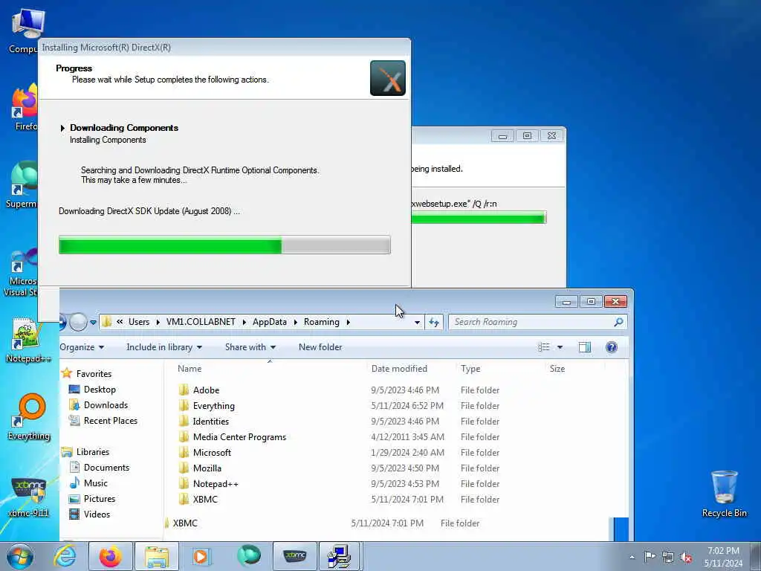Open the Firefox desktop shortcut
This screenshot has height=571, width=761.
(x=25, y=107)
